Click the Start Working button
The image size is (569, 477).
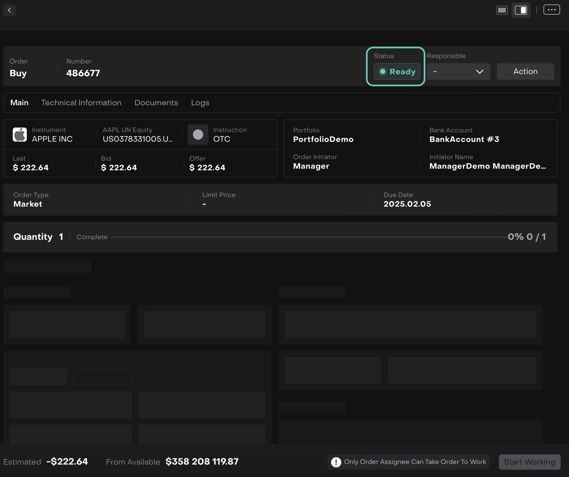[x=529, y=462]
